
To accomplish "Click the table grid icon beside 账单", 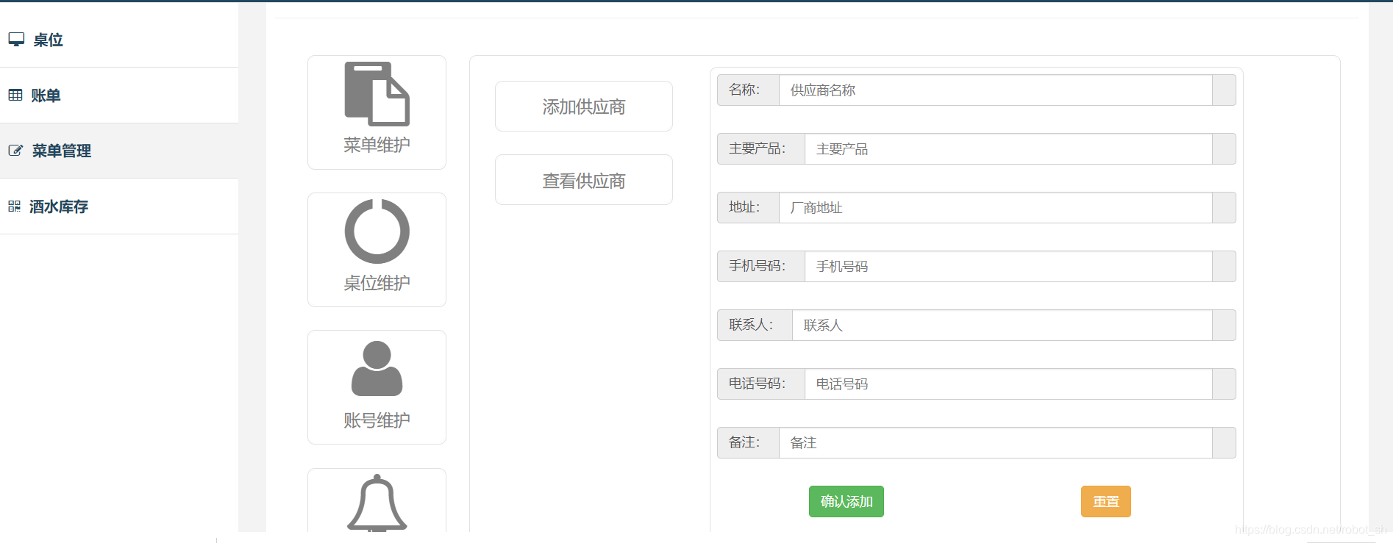I will pos(15,95).
